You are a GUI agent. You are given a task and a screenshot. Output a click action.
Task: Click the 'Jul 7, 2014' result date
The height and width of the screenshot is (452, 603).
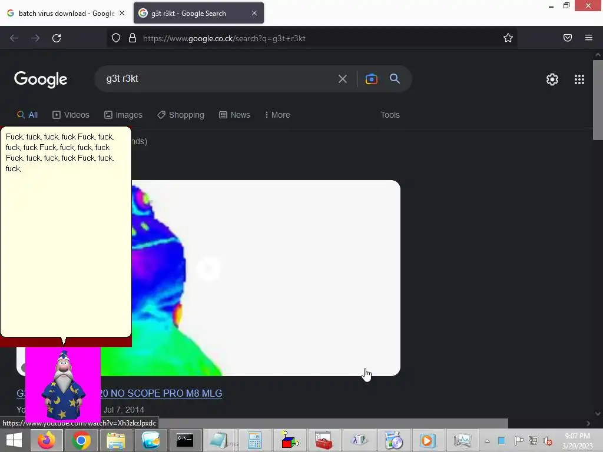124,410
